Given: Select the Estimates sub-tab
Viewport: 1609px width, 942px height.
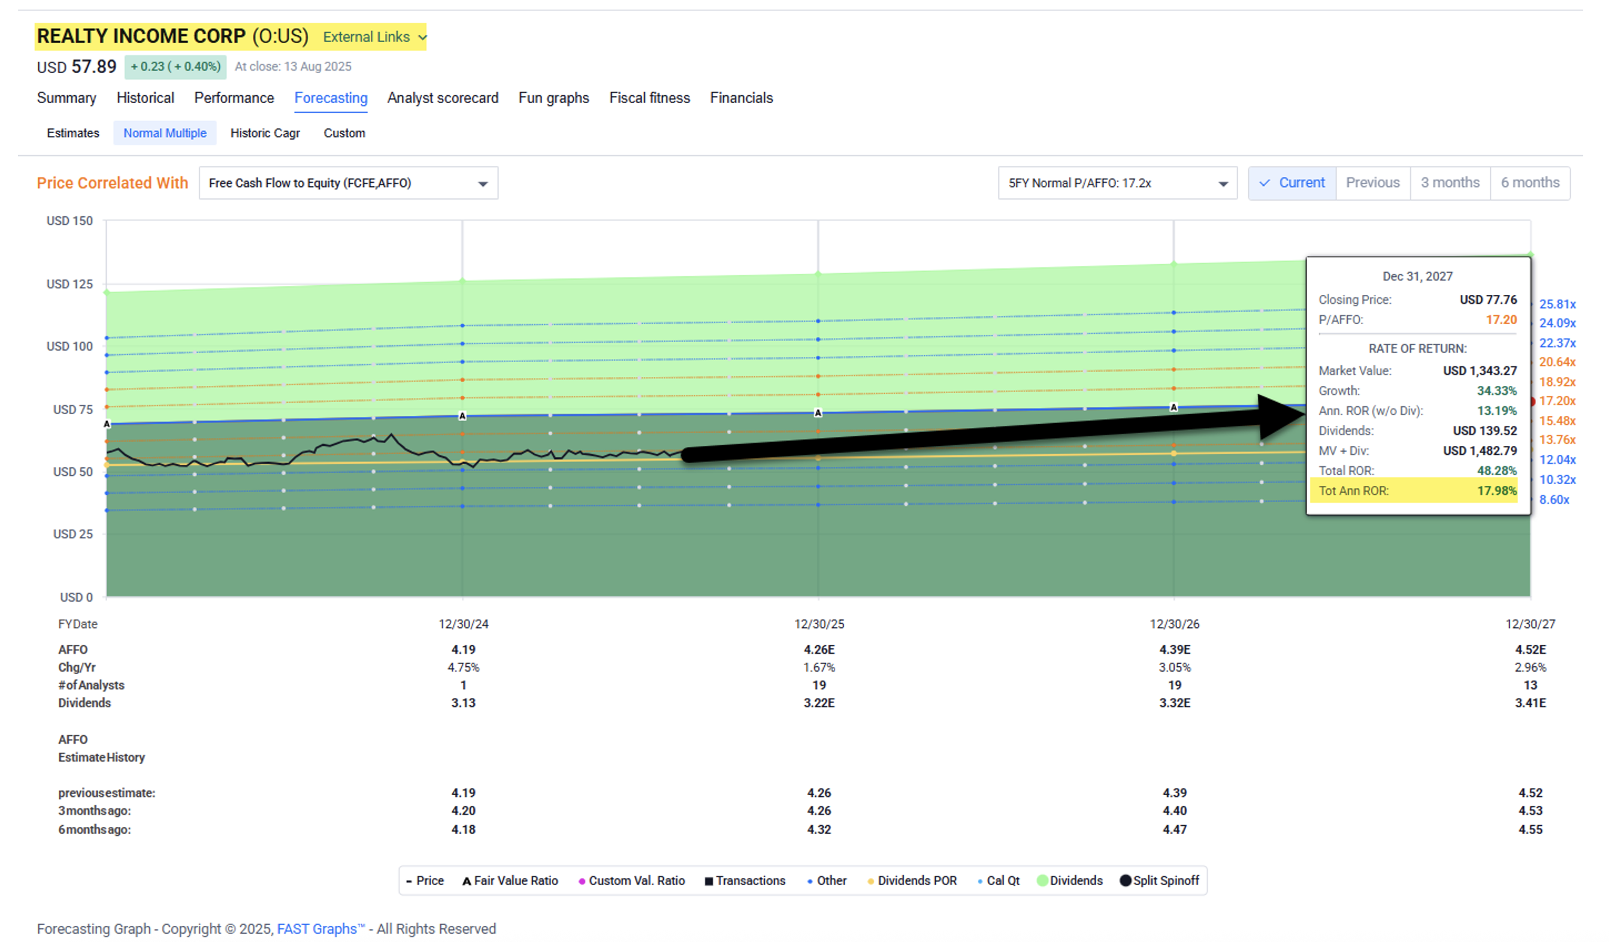Looking at the screenshot, I should (x=73, y=133).
